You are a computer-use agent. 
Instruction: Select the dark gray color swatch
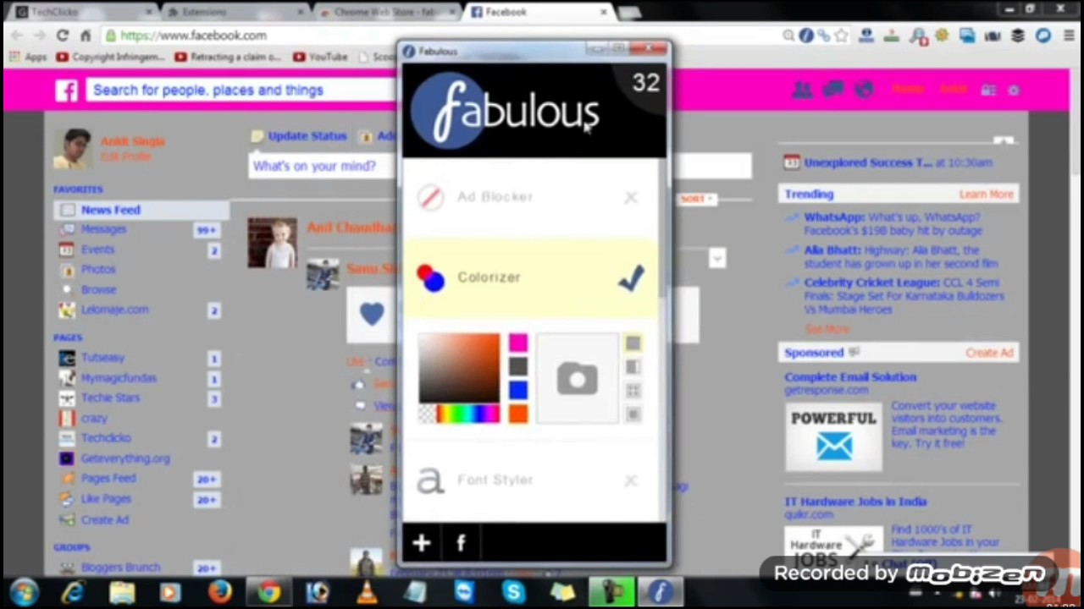point(518,367)
